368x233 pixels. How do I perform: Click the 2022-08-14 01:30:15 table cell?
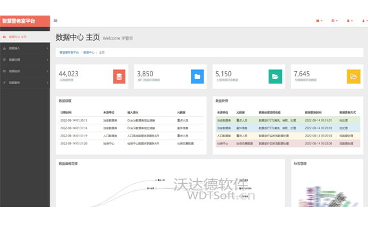[x=74, y=120]
